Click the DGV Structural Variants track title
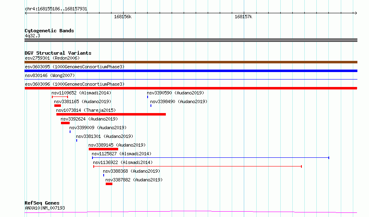 (x=58, y=53)
